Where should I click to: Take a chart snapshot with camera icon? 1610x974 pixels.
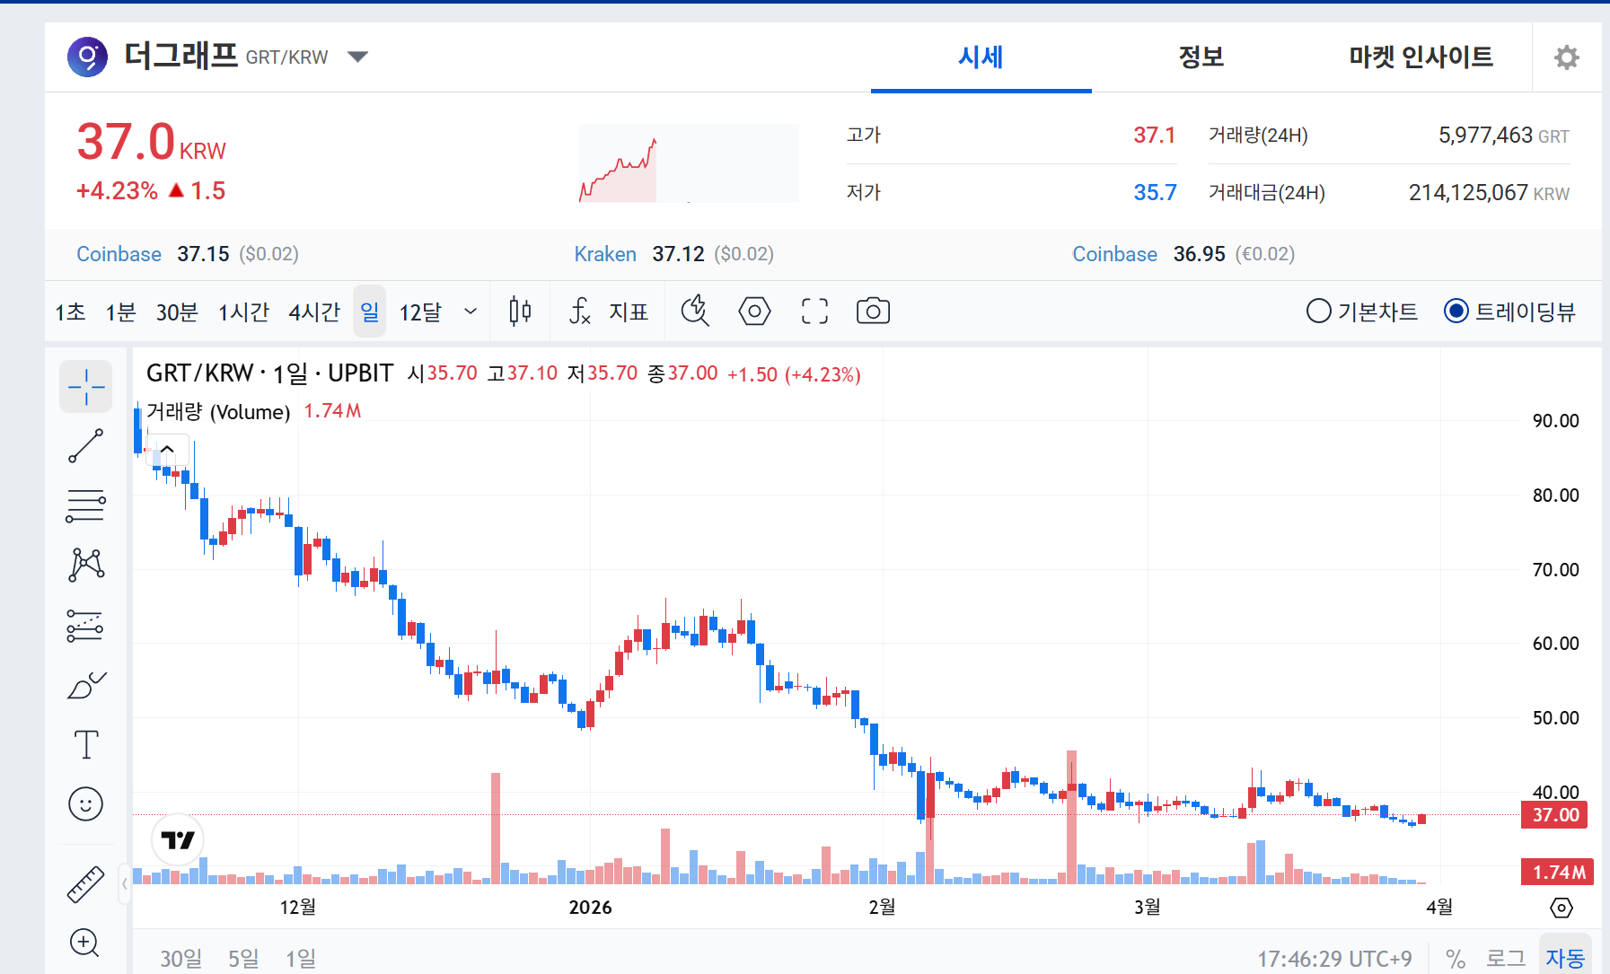pyautogui.click(x=872, y=312)
